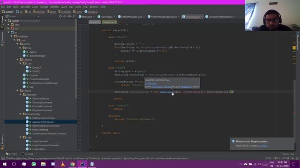Open the VCS menu

tap(85, 7)
